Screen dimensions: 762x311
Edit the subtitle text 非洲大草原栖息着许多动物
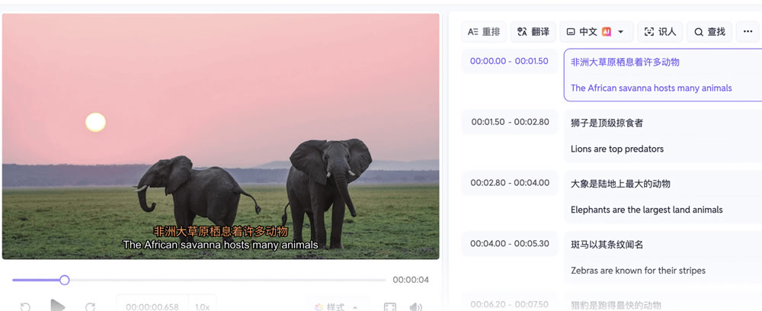click(x=625, y=63)
